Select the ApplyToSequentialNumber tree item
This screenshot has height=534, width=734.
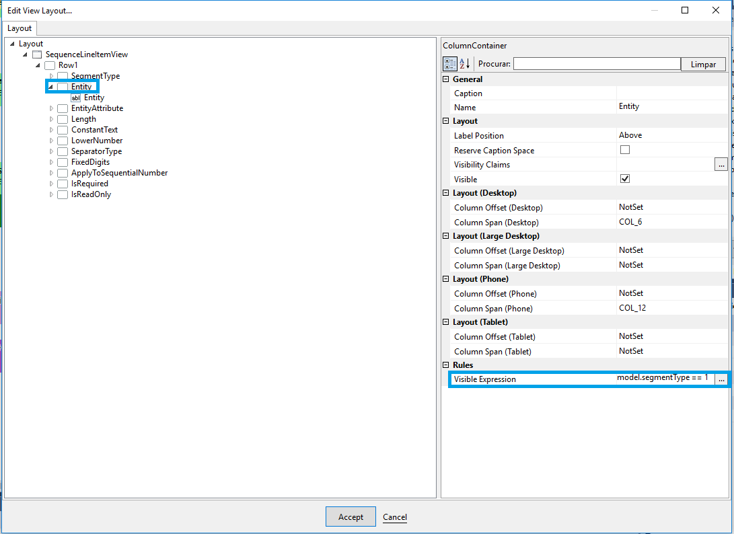point(119,173)
